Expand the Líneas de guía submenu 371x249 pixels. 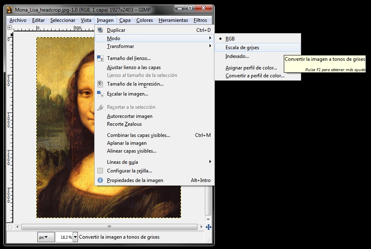[154, 162]
